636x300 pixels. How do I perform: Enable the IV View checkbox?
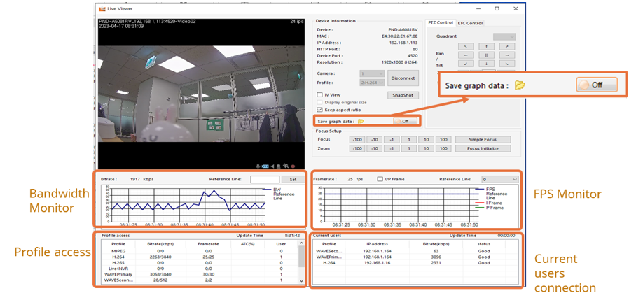pos(320,94)
